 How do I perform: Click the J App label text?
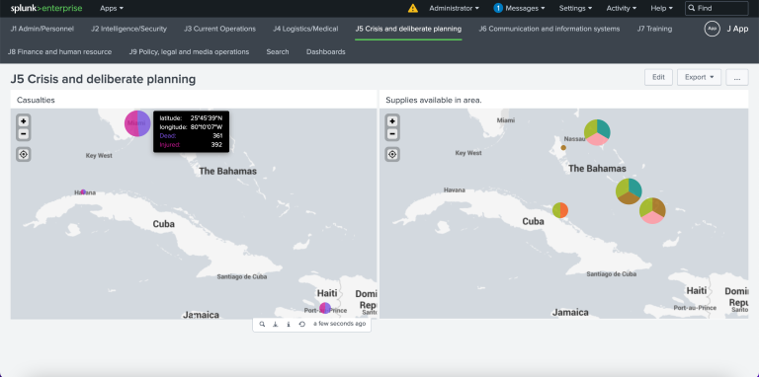[x=737, y=29]
